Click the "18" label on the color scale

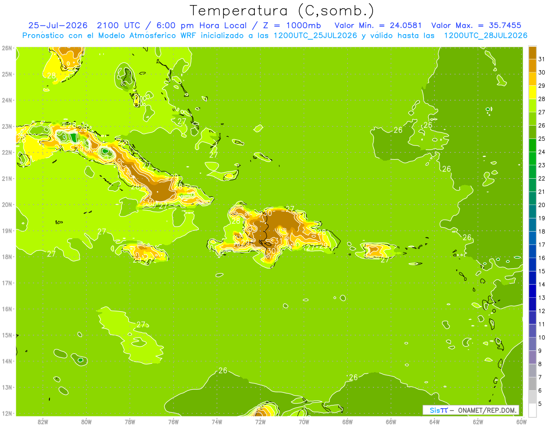point(542,231)
